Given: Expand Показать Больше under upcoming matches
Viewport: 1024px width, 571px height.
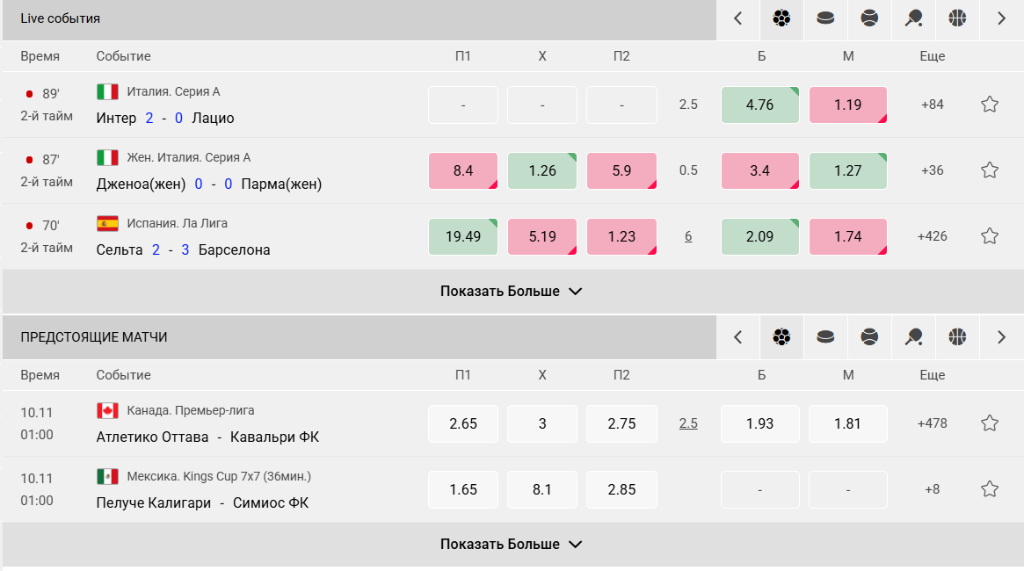Looking at the screenshot, I should tap(512, 545).
